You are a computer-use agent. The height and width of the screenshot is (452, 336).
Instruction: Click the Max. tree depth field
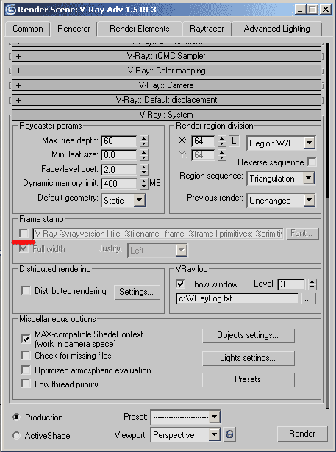(119, 141)
